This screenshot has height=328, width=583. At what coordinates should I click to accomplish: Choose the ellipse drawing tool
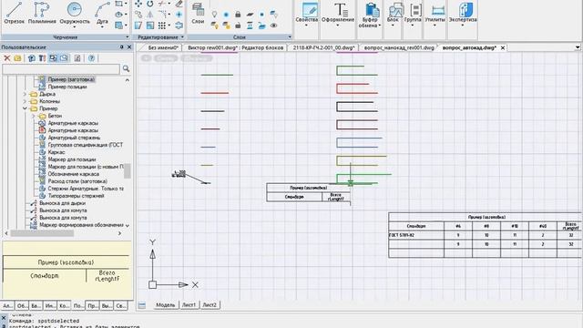(x=119, y=15)
